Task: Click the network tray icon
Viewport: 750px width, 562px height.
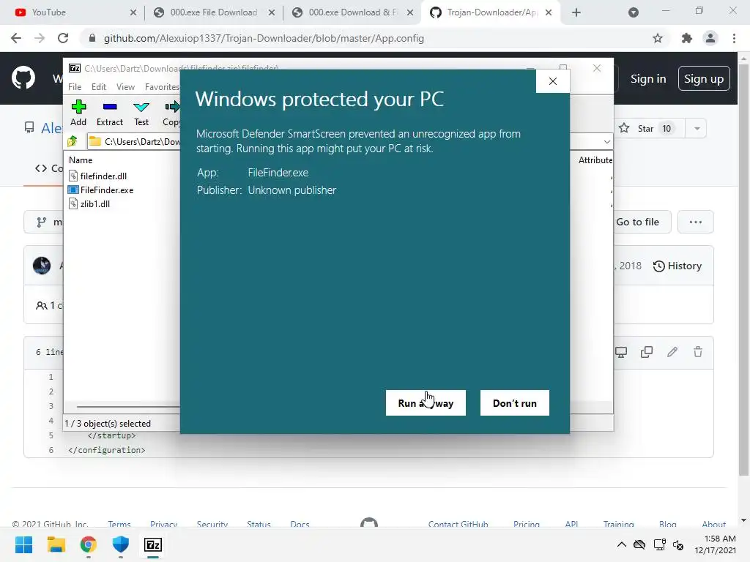Action: 660,544
